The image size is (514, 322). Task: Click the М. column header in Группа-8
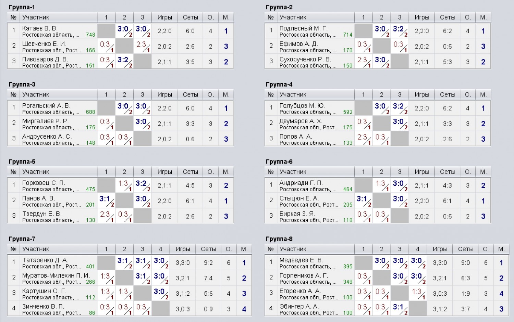click(x=501, y=249)
